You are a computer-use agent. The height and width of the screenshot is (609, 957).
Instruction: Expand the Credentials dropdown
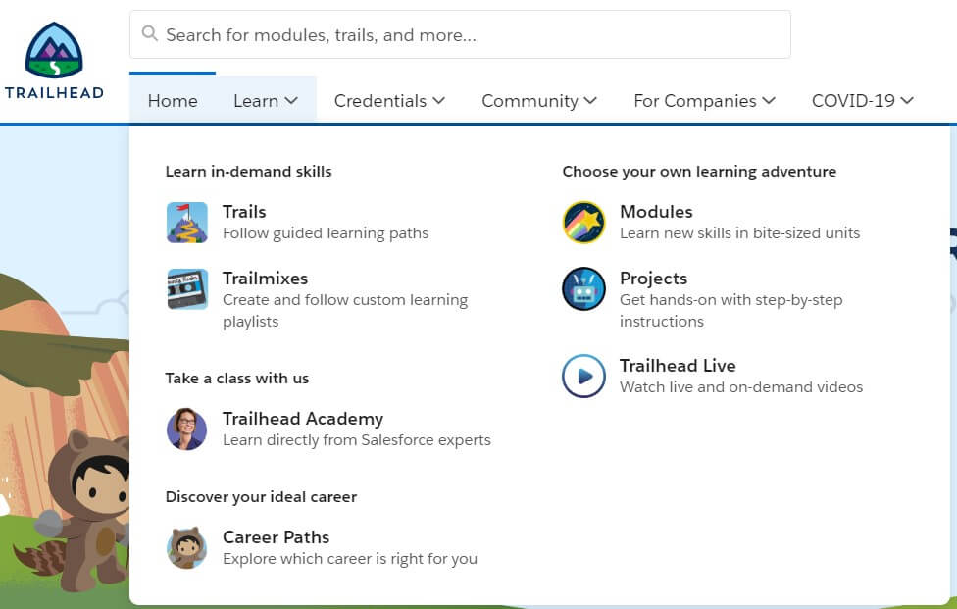(x=389, y=101)
